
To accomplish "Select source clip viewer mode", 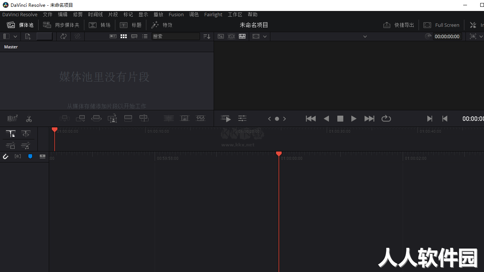I will pos(221,36).
